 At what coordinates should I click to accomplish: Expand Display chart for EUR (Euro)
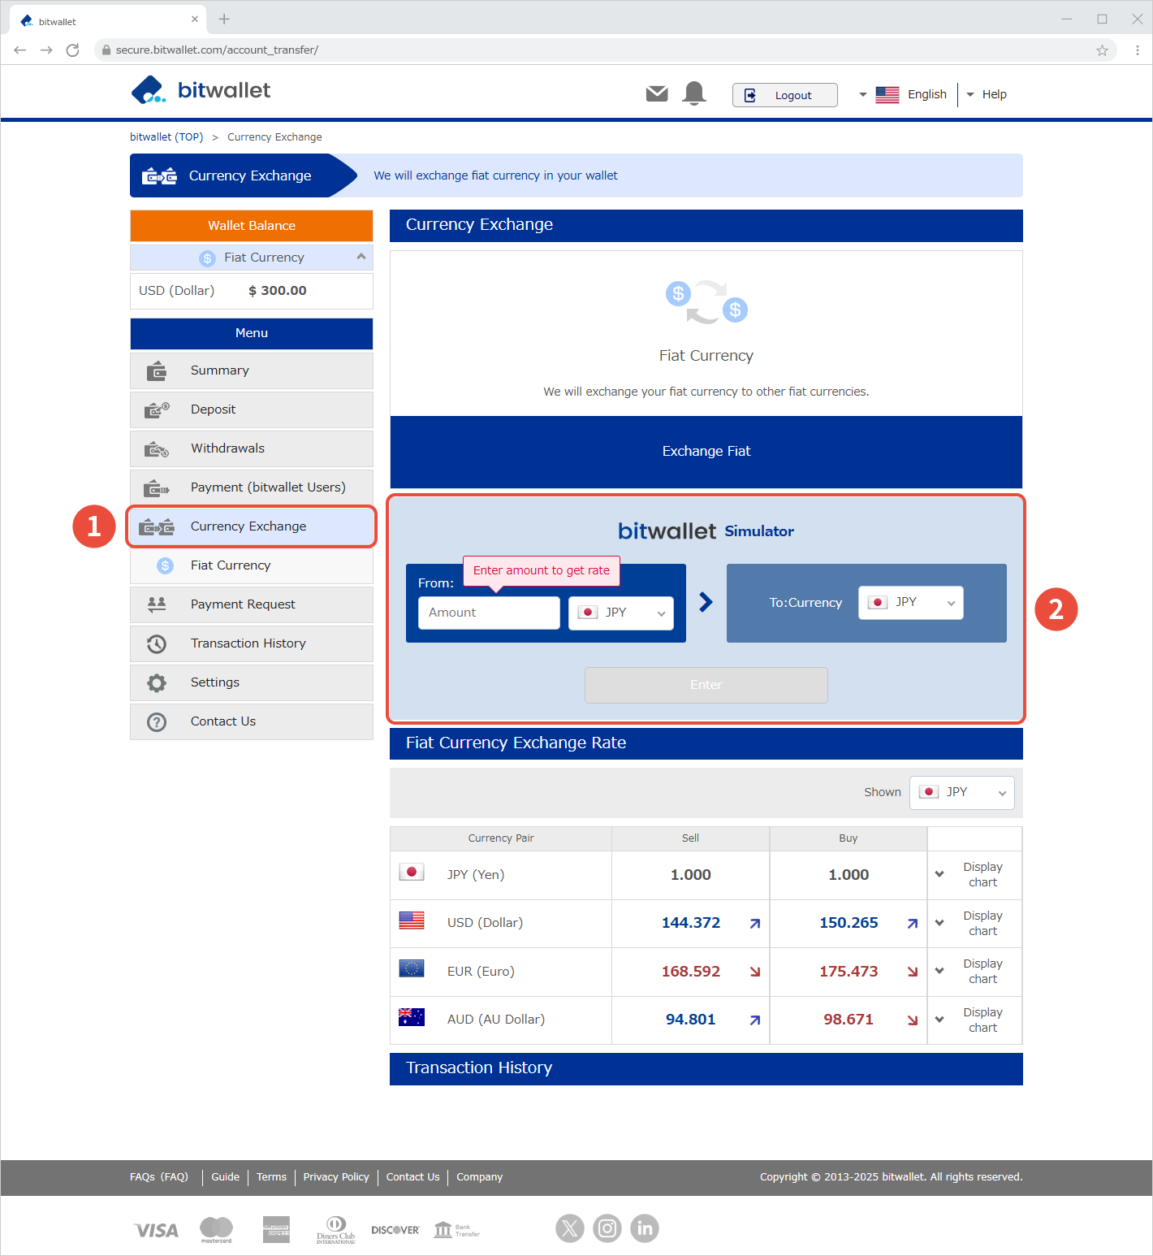click(974, 972)
